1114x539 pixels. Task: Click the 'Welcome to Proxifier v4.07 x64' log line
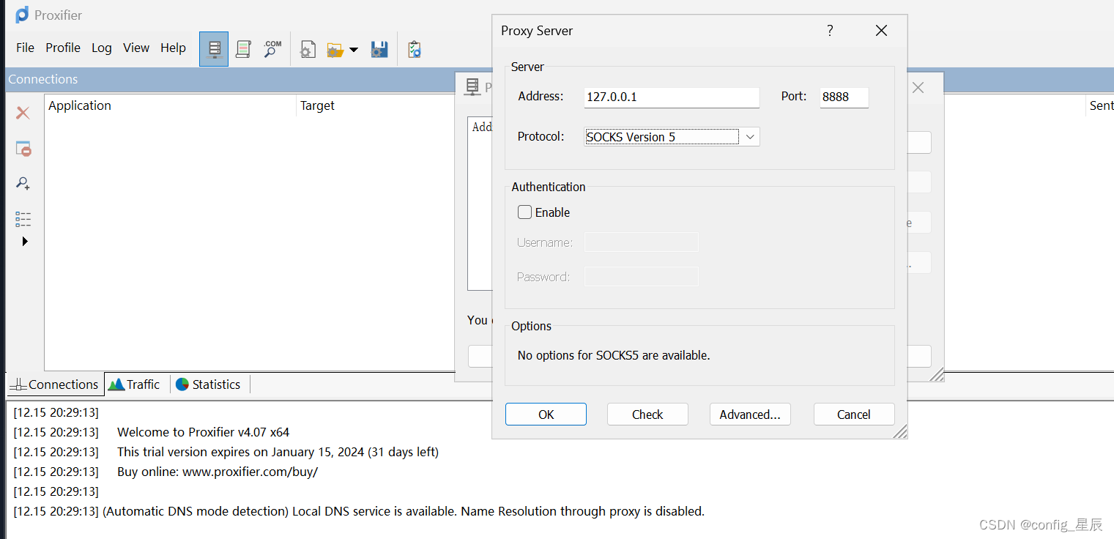[203, 432]
